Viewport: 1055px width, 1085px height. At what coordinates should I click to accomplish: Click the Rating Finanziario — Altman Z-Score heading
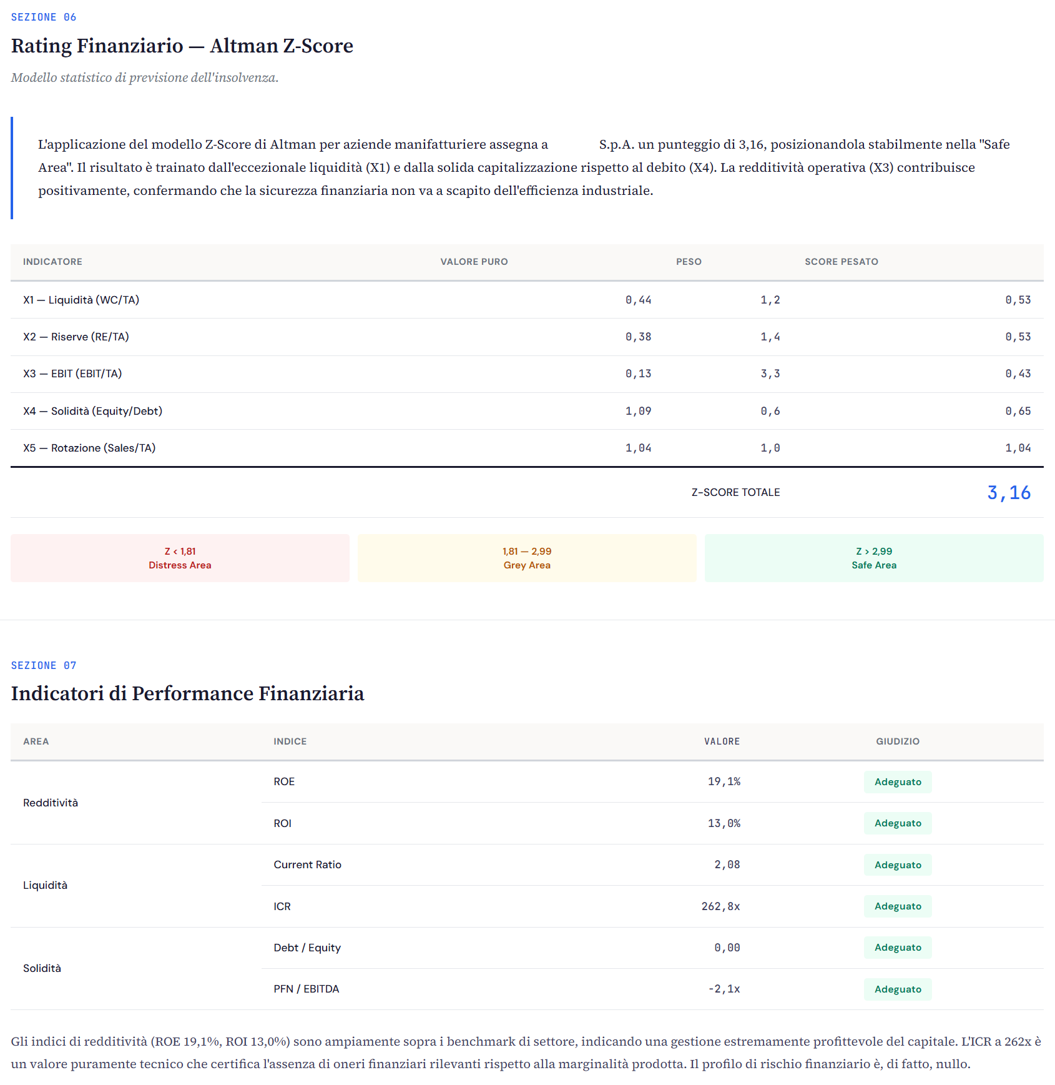(x=182, y=46)
